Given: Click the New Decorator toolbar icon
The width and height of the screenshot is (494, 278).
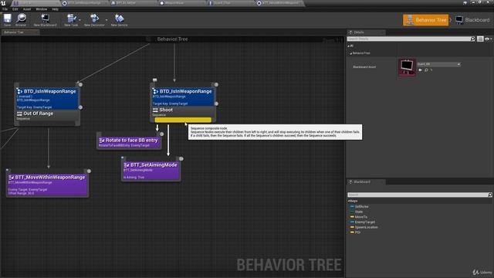Looking at the screenshot, I should (94, 19).
